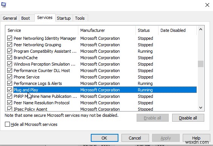Image resolution: width=213 pixels, height=146 pixels.
Task: Click Microsoft Corporation in Phone Service row
Action: click(100, 77)
